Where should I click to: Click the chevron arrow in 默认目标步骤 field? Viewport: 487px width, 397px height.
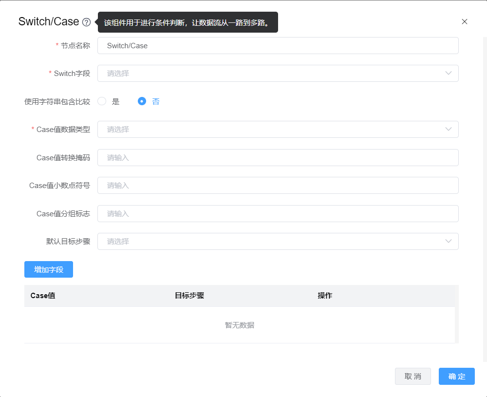click(x=449, y=242)
